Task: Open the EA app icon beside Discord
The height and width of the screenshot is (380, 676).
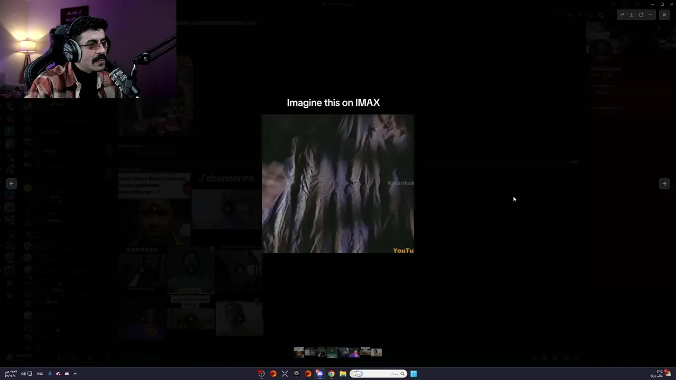Action: point(308,374)
